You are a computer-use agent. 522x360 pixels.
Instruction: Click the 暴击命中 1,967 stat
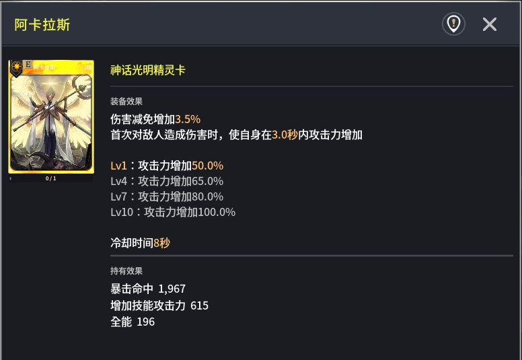148,289
